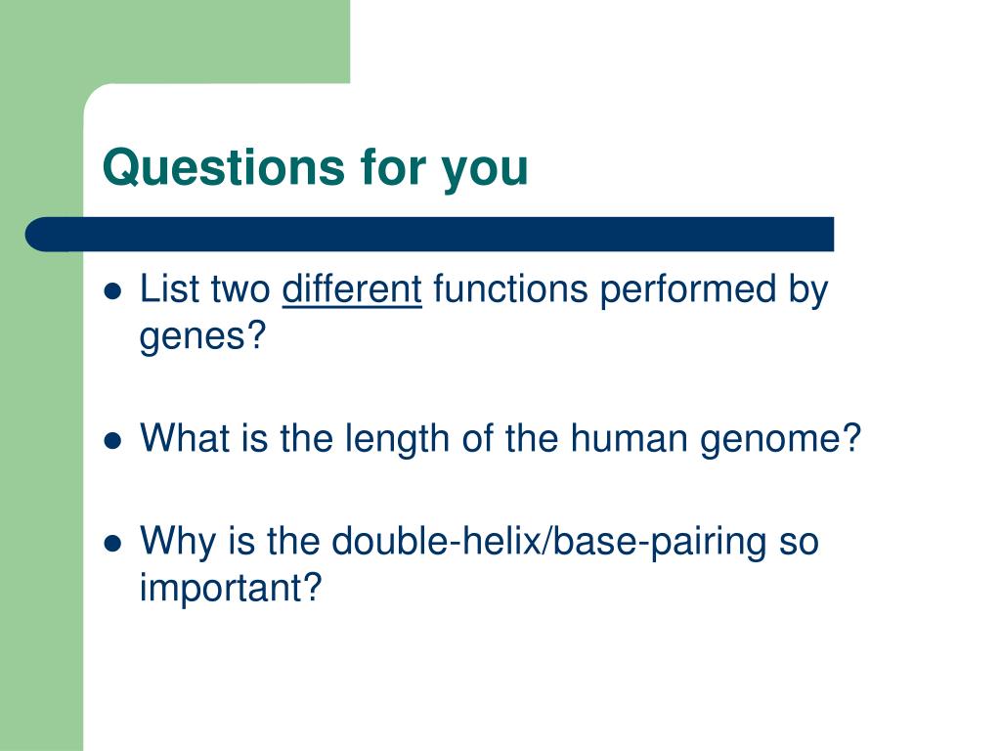Click the "Questions for you" slide title
The image size is (1001, 751).
316,168
